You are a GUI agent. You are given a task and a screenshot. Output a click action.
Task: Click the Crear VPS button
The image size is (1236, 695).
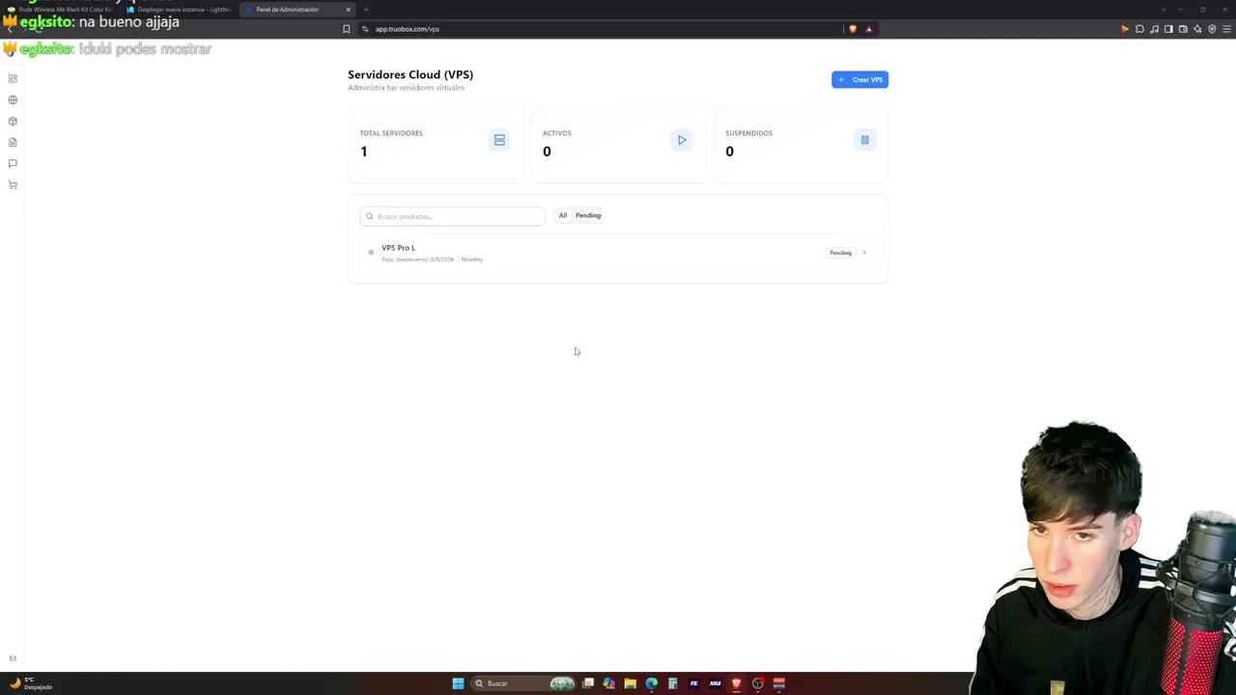[x=859, y=79]
